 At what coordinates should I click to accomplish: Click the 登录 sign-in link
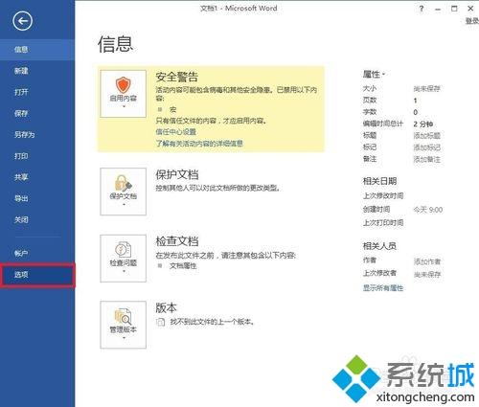tap(472, 21)
